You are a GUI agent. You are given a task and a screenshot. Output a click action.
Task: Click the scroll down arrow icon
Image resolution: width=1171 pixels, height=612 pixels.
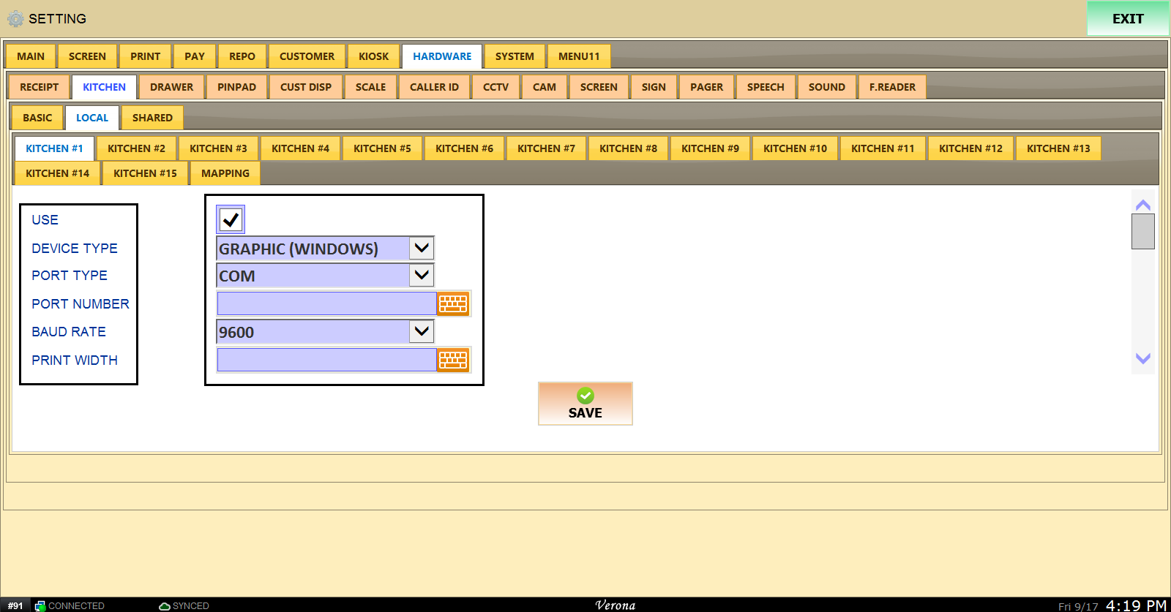(x=1143, y=358)
